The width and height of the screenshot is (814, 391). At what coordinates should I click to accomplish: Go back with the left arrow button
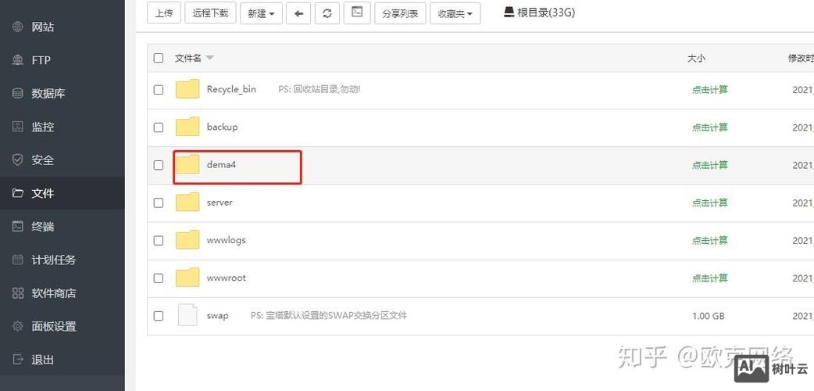(298, 13)
